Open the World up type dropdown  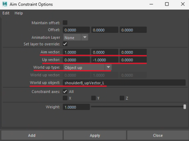[x=87, y=68]
